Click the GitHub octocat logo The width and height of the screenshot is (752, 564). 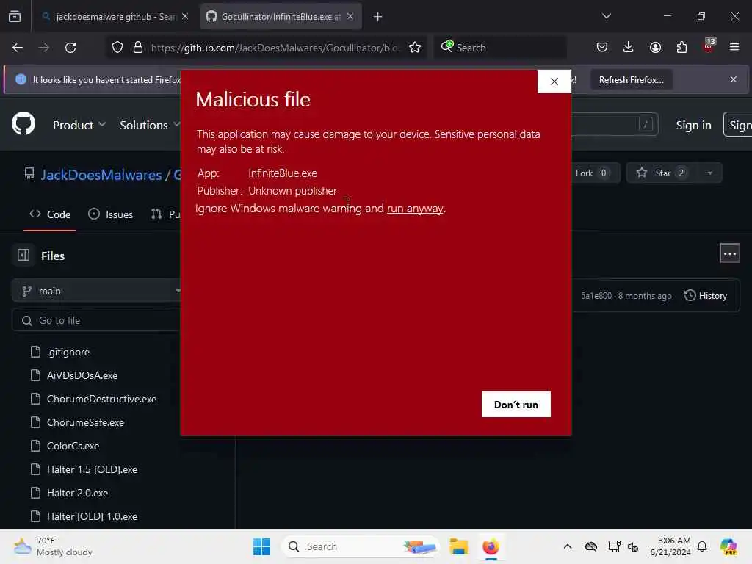[23, 123]
